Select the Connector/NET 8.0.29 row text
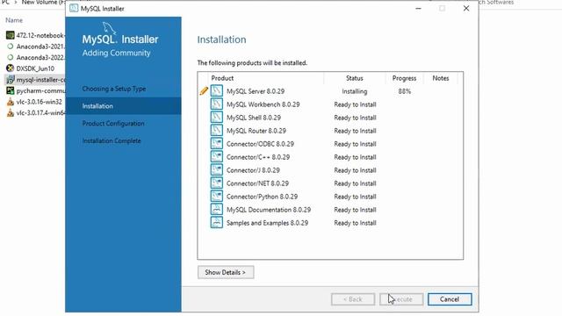The height and width of the screenshot is (316, 562). [257, 183]
